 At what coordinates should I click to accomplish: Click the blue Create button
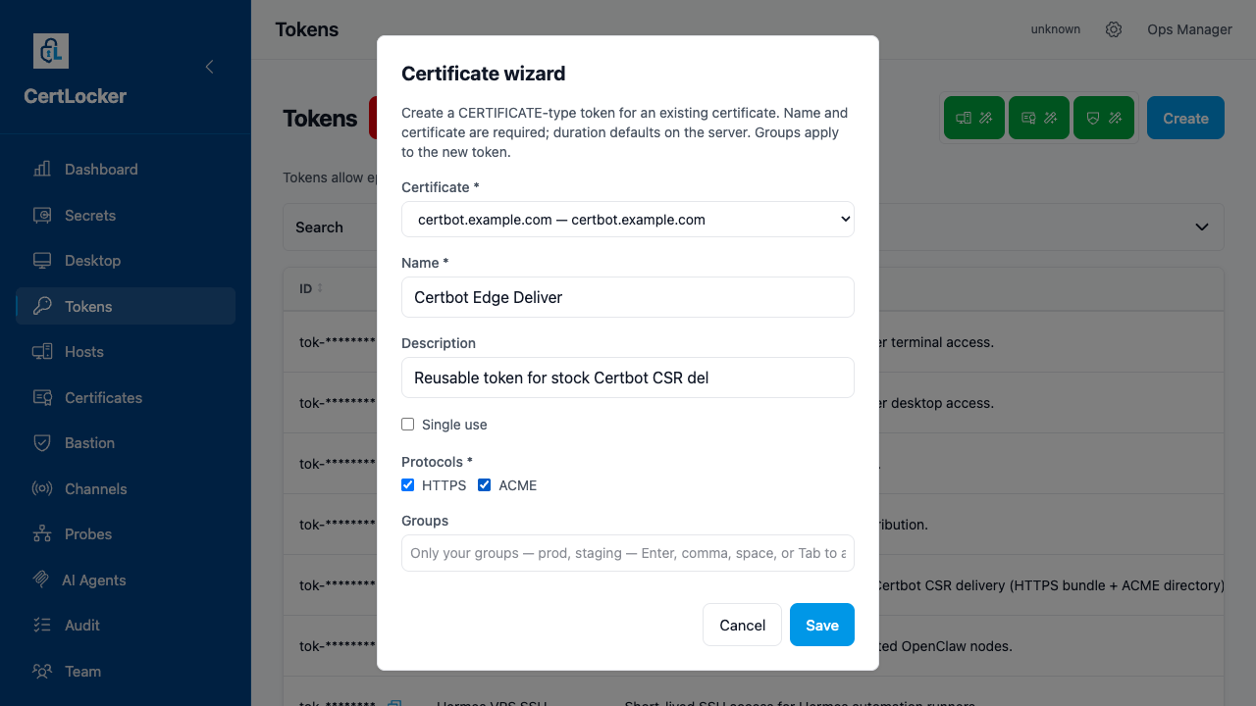click(1185, 118)
